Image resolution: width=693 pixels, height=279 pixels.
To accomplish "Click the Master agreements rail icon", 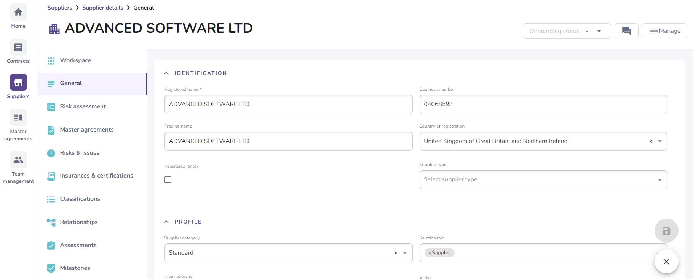I will (18, 118).
